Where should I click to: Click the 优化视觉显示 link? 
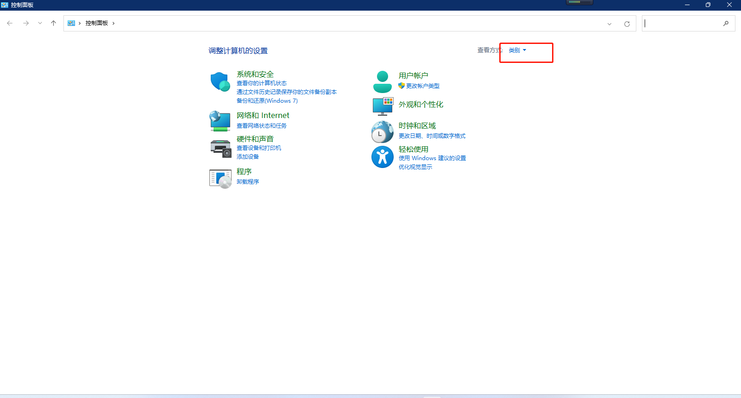click(x=415, y=167)
